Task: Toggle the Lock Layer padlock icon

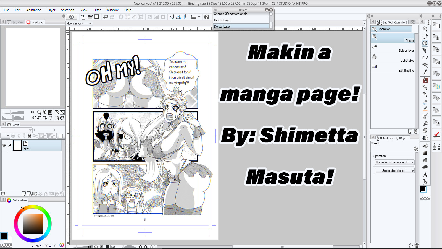Action: pyautogui.click(x=30, y=136)
